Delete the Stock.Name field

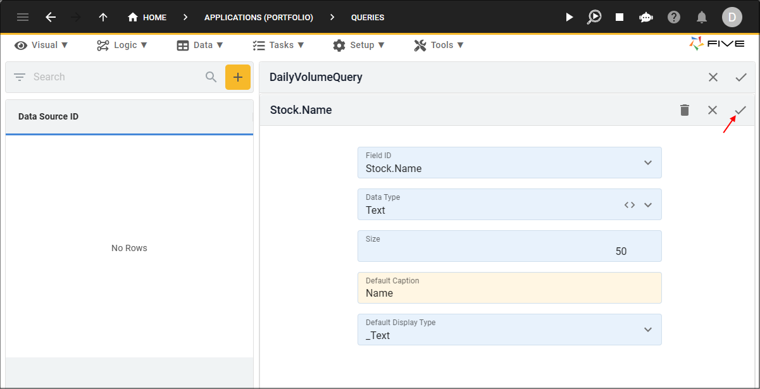point(684,110)
